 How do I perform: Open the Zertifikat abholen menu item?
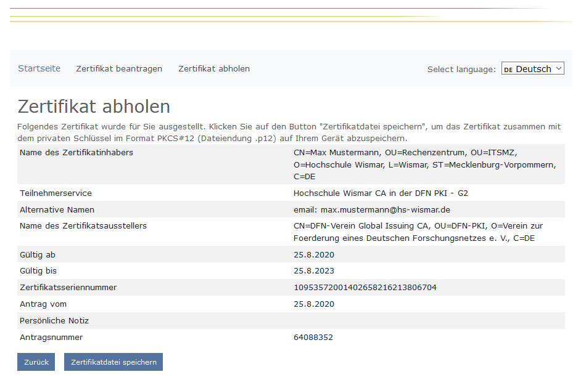pyautogui.click(x=214, y=68)
